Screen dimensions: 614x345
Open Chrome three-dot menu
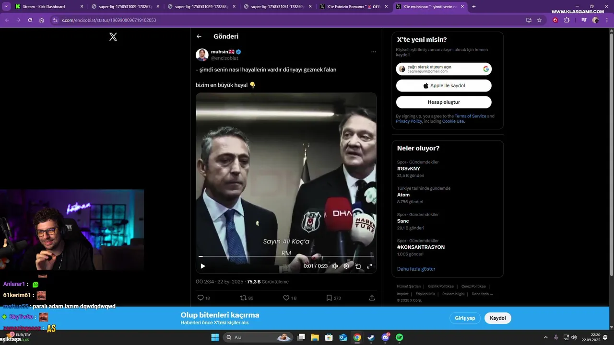point(607,20)
